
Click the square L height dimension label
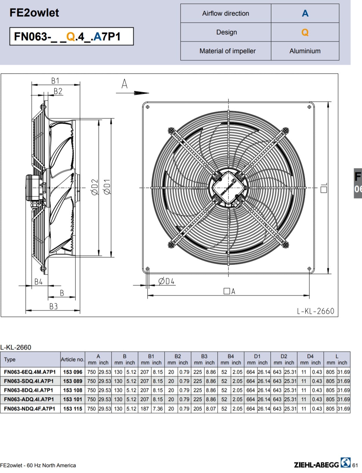point(324,188)
